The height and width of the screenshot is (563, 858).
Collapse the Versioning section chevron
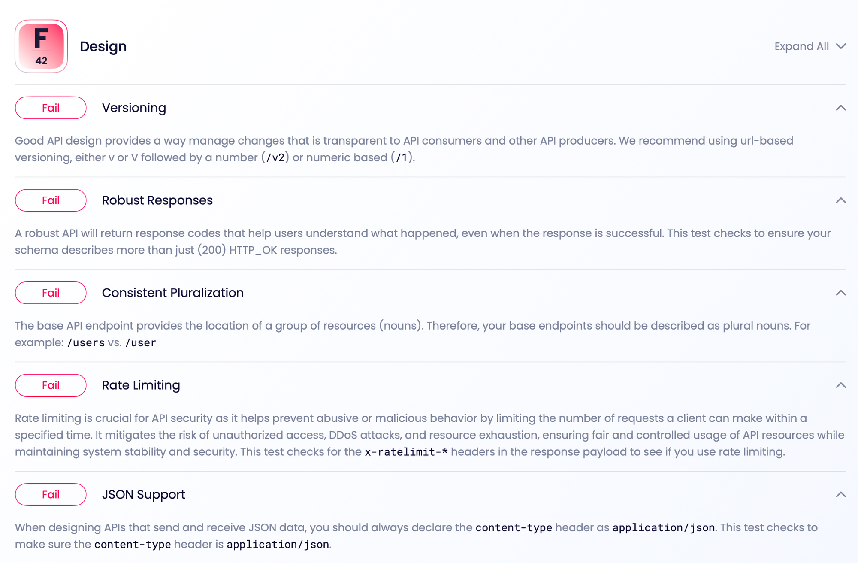click(x=841, y=108)
